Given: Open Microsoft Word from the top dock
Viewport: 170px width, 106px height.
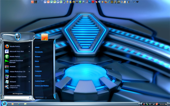Looking at the screenshot, I should [58, 2].
